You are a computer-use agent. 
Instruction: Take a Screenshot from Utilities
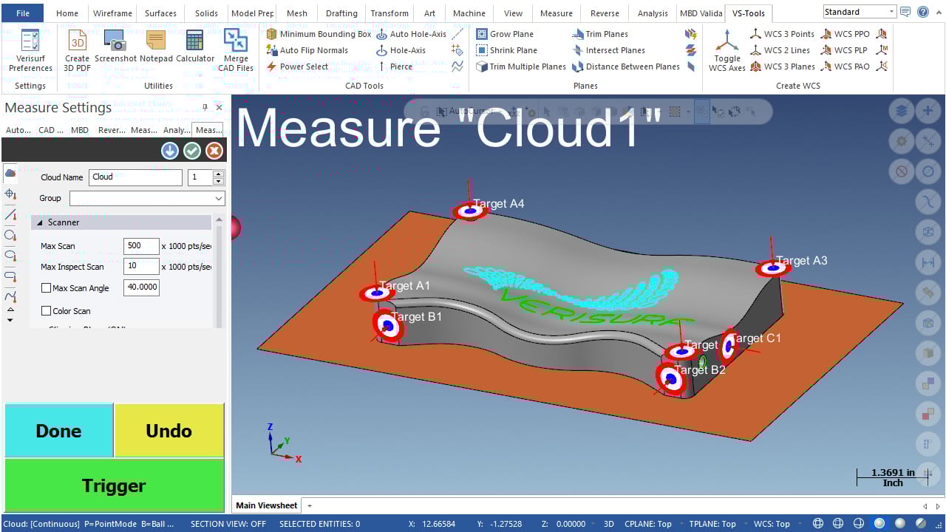coord(115,47)
